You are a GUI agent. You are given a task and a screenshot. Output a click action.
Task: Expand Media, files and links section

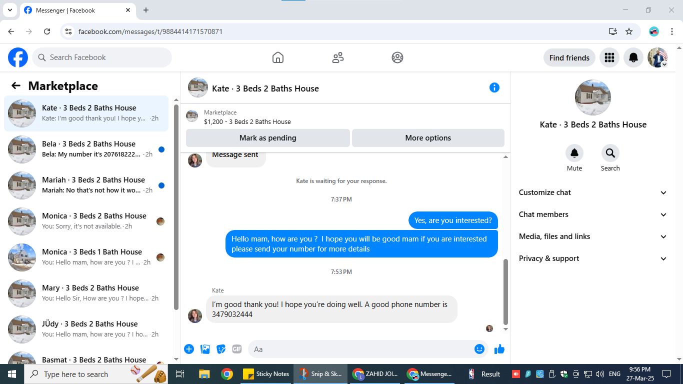pos(593,236)
